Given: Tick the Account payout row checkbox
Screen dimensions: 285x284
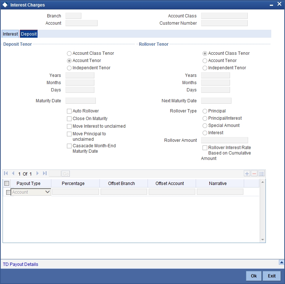Looking at the screenshot, I should click(x=8, y=192).
